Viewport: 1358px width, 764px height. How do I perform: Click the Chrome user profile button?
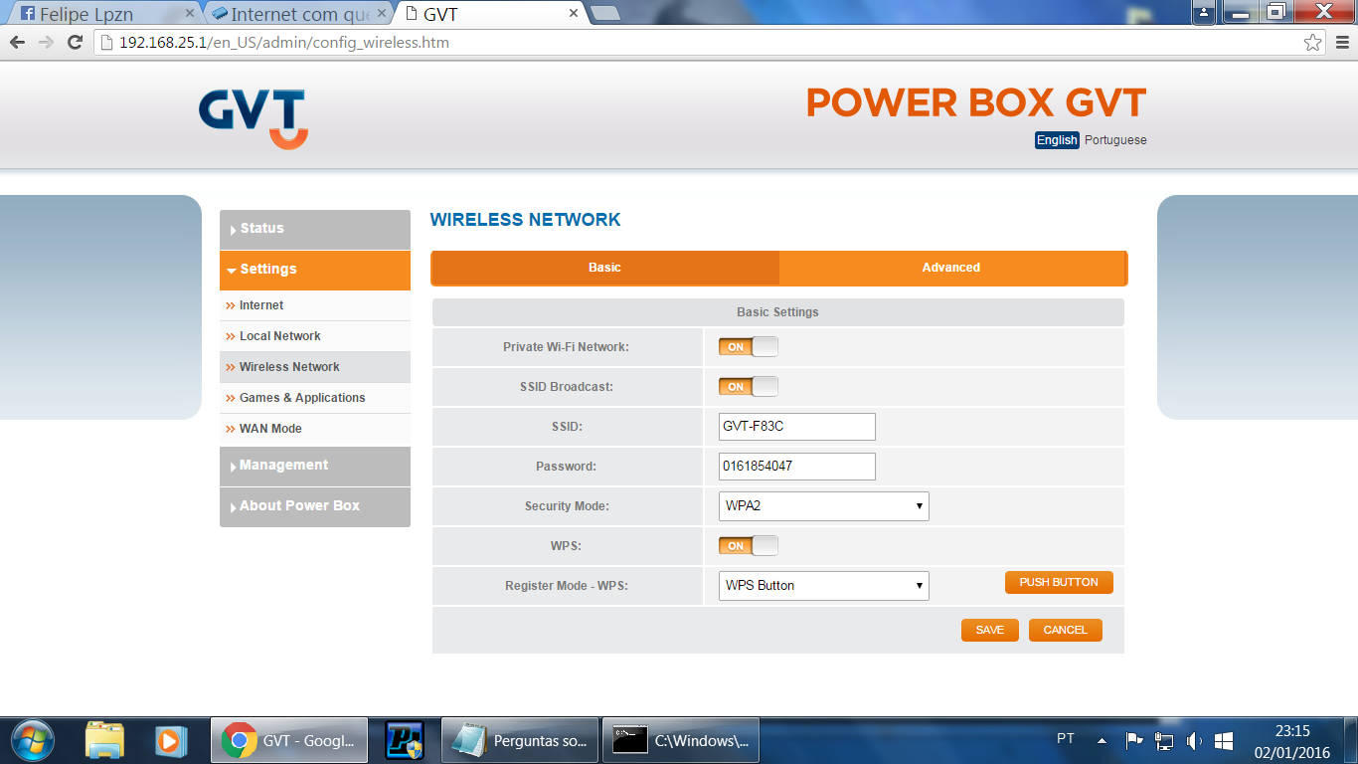coord(1205,12)
